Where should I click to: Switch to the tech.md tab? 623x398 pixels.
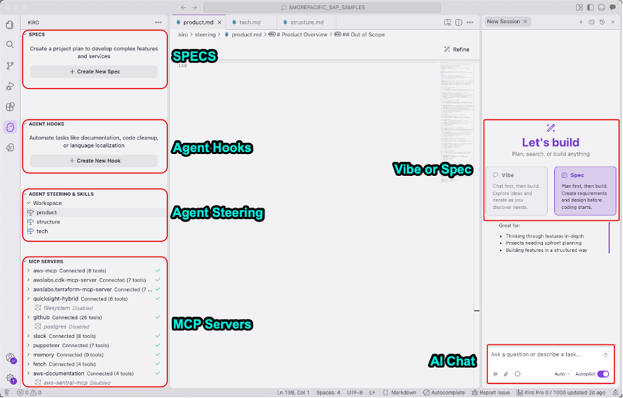[x=249, y=22]
